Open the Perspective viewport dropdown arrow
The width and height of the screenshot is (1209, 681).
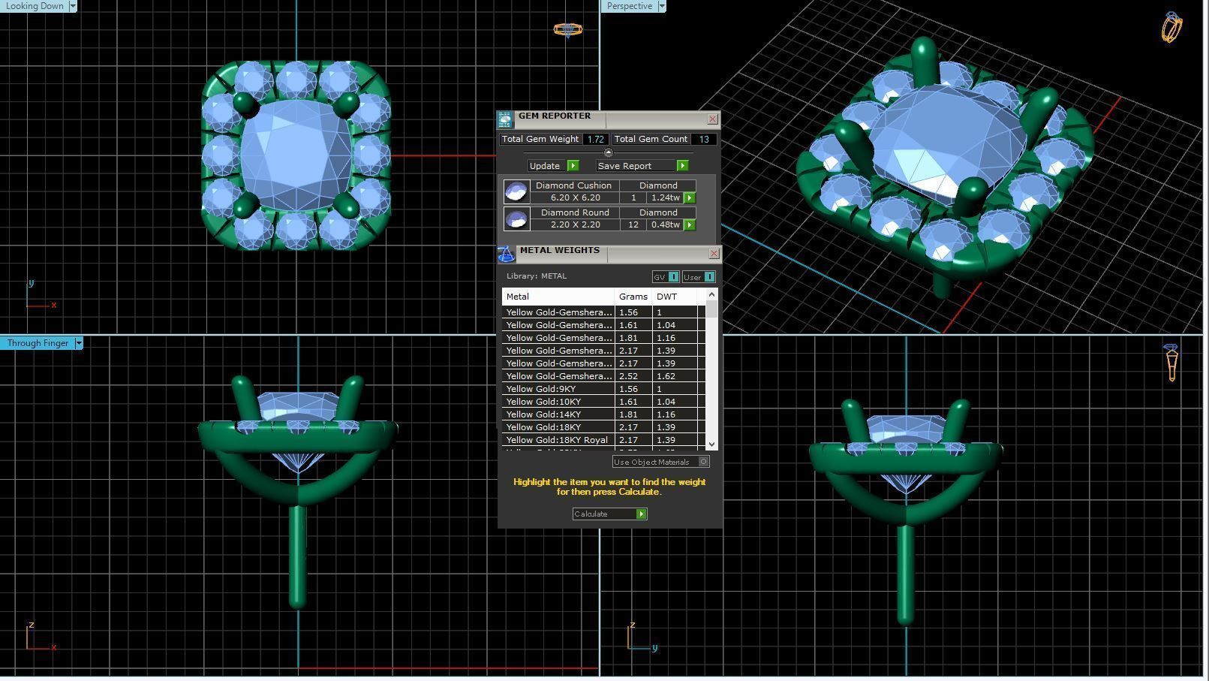pyautogui.click(x=661, y=6)
